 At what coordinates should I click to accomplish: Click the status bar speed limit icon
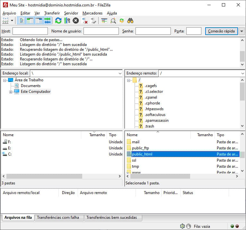[x=189, y=226]
